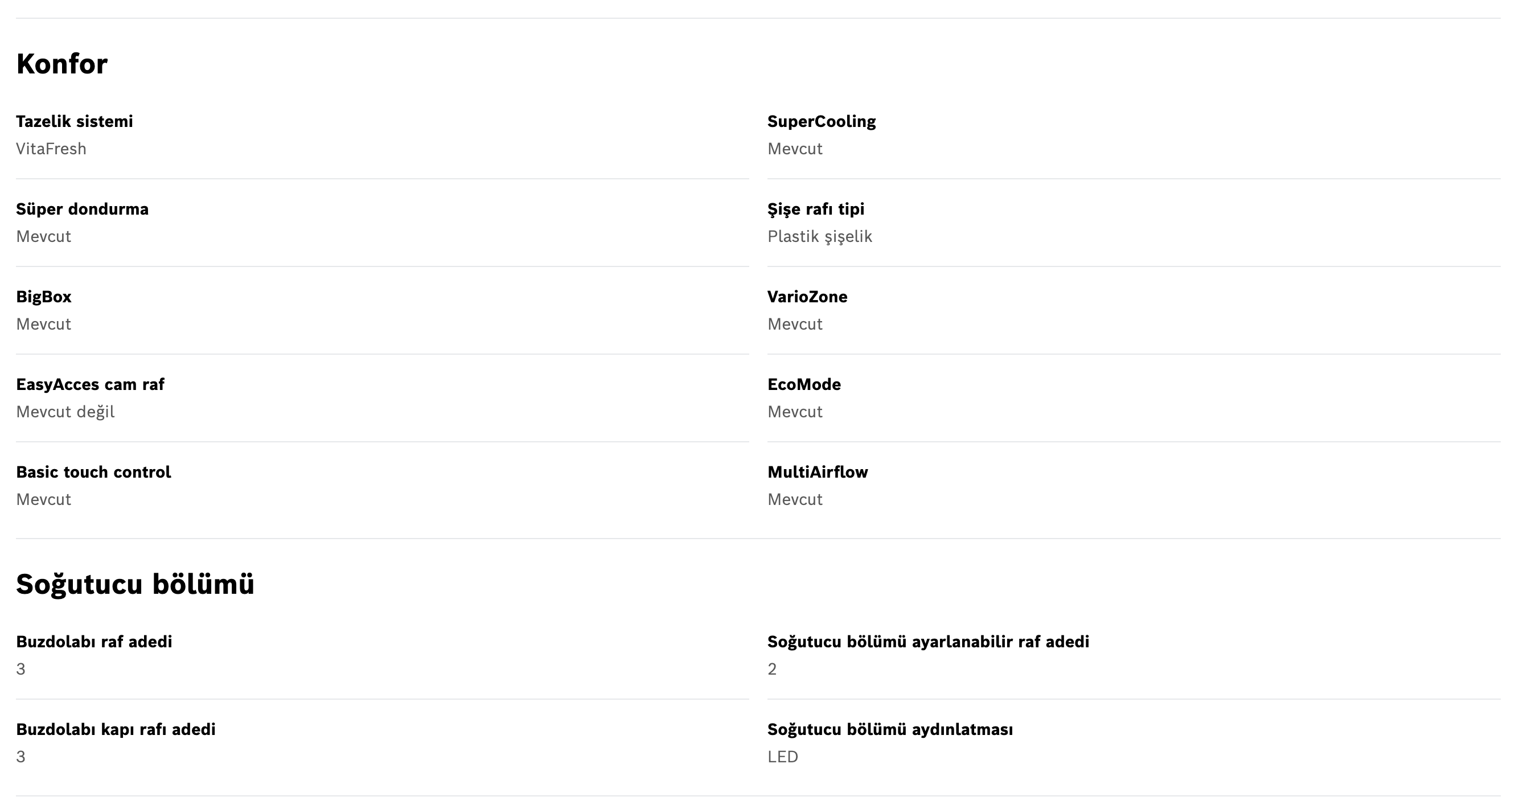This screenshot has height=805, width=1519.
Task: Click the Konfor section heading
Action: (62, 64)
